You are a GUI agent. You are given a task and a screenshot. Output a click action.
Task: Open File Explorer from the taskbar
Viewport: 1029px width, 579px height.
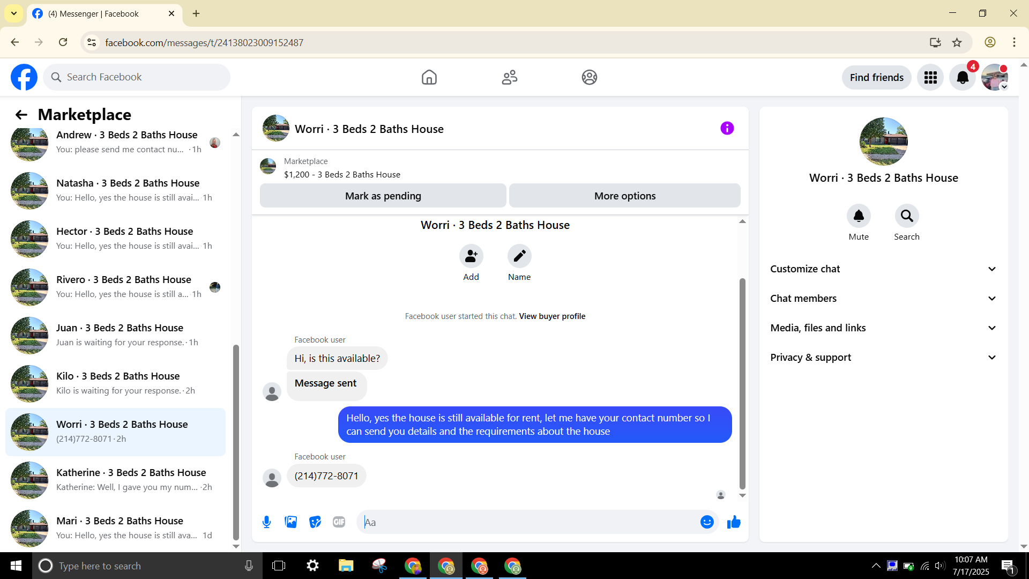pos(346,566)
